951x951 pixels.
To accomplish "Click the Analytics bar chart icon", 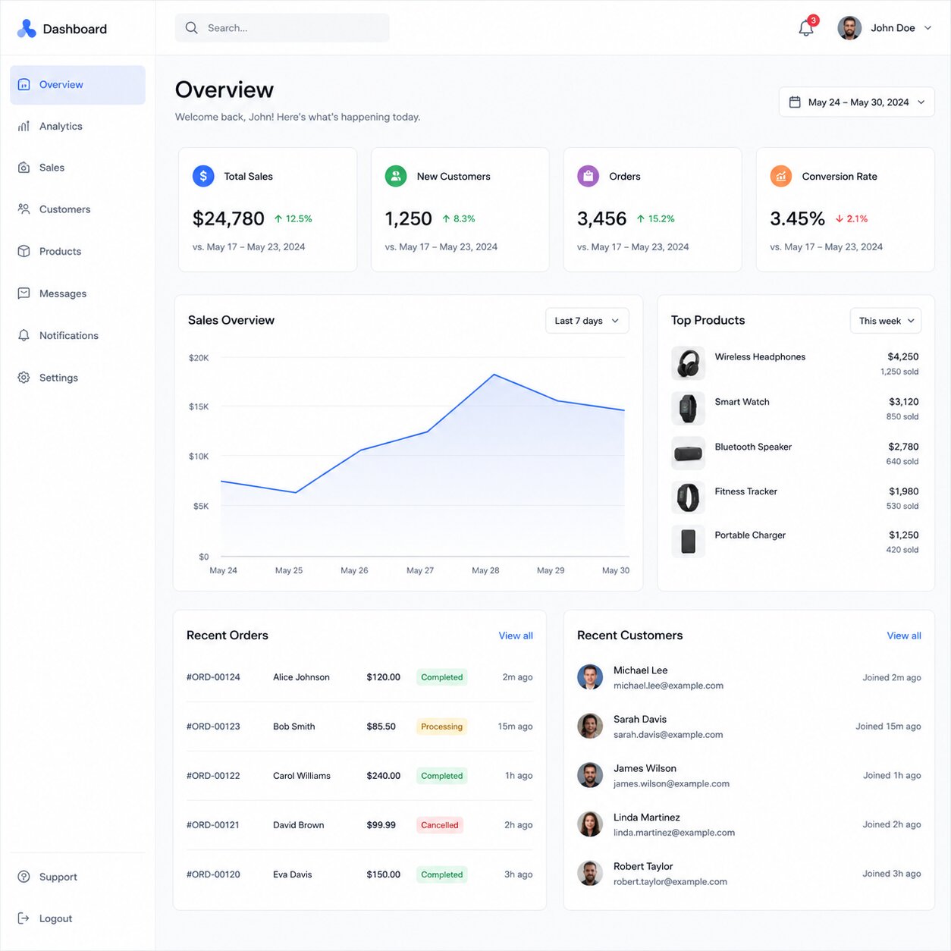I will (x=24, y=127).
